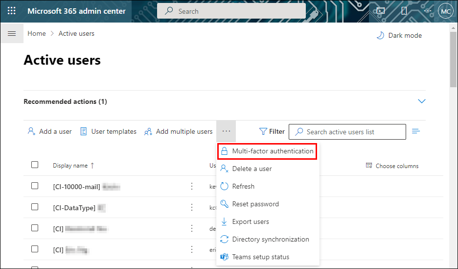Viewport: 458px width, 269px height.
Task: Click the Refresh circular arrow icon
Action: pos(224,186)
